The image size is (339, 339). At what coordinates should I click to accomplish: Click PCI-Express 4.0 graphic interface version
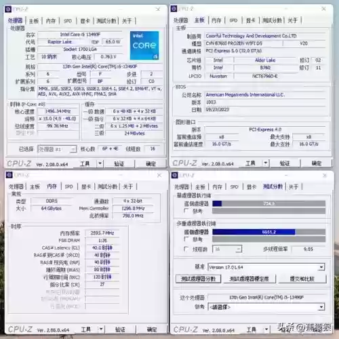click(265, 129)
